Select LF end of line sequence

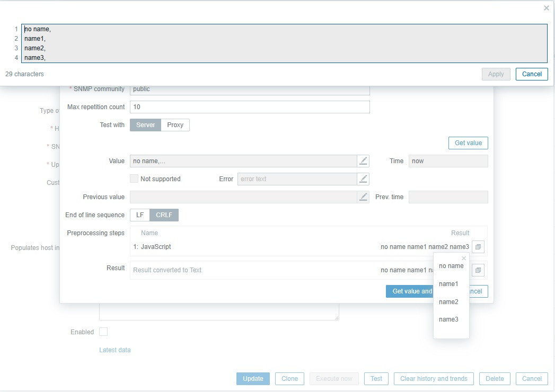(x=140, y=215)
